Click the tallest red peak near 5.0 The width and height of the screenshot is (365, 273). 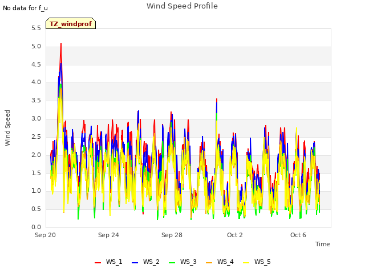point(61,44)
